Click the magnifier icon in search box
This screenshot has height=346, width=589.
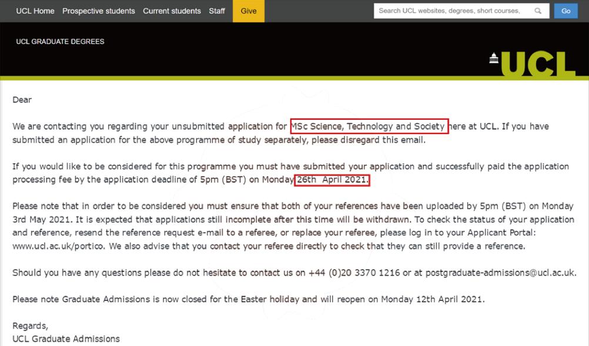pos(538,11)
